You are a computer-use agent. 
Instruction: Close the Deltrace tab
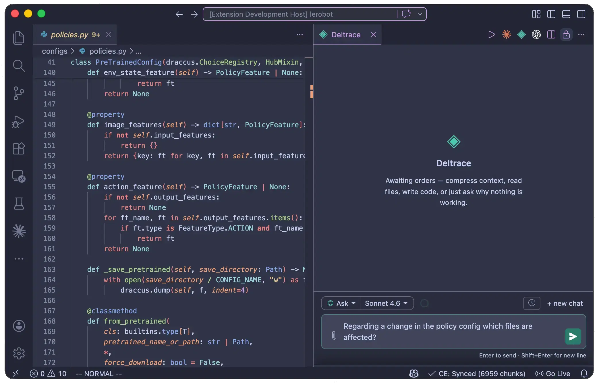[x=373, y=35]
